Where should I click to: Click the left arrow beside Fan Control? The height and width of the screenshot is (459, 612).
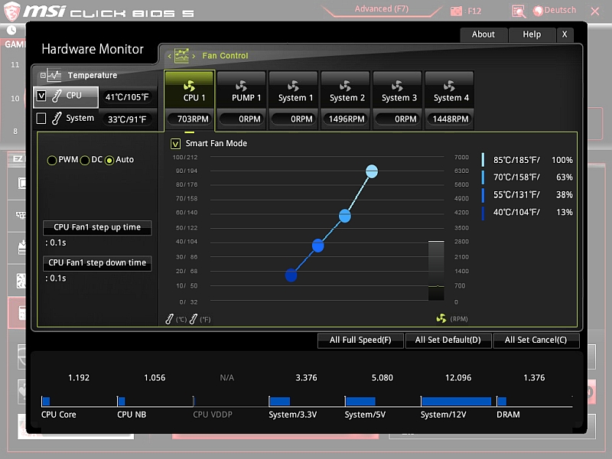tap(169, 56)
